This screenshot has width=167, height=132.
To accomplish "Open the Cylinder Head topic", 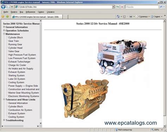I will point(15,48).
